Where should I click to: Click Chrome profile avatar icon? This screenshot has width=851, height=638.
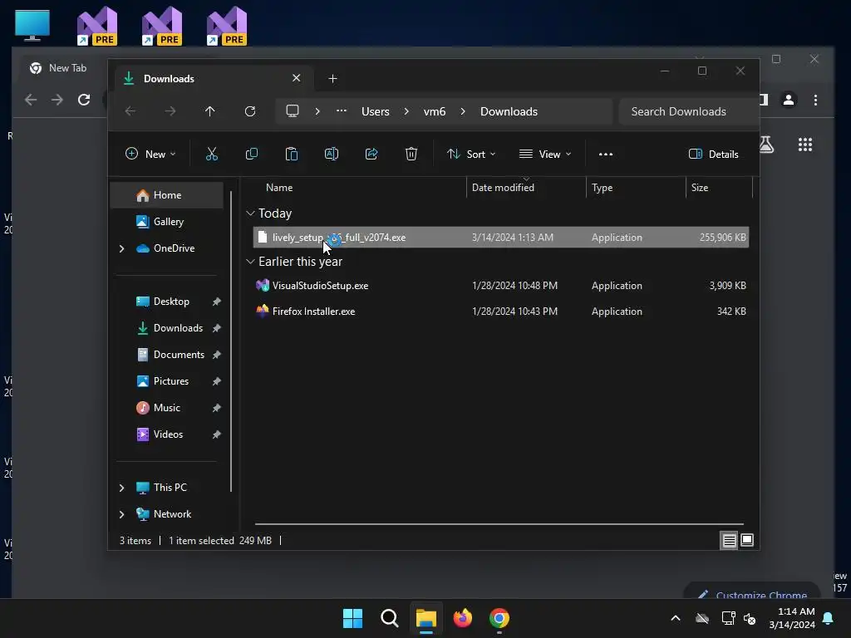click(789, 100)
